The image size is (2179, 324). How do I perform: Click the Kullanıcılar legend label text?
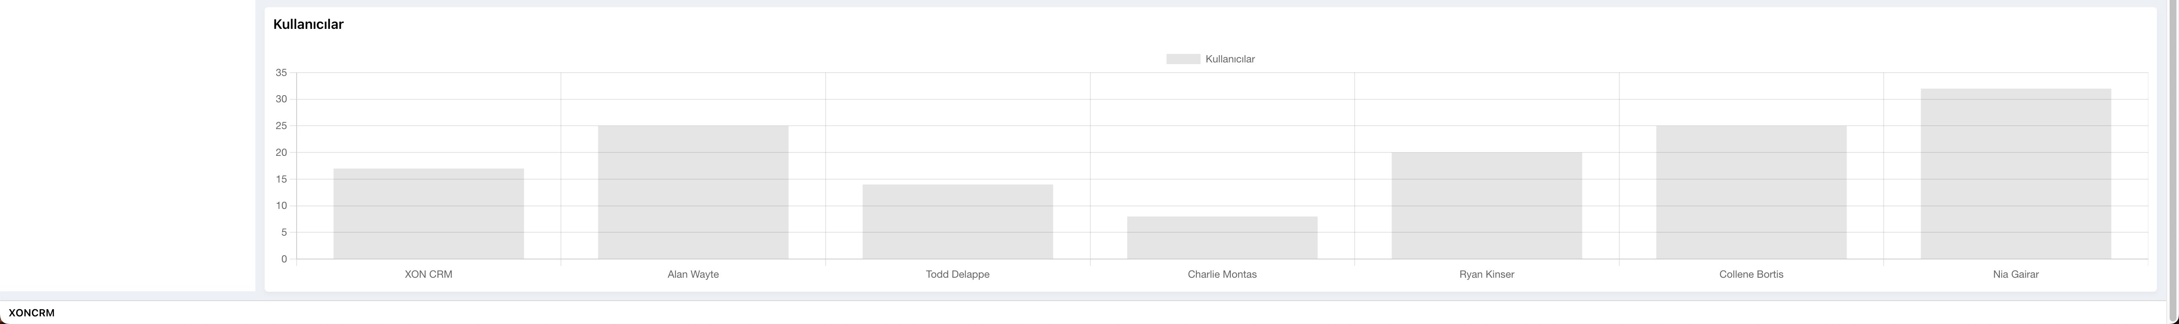[1230, 59]
